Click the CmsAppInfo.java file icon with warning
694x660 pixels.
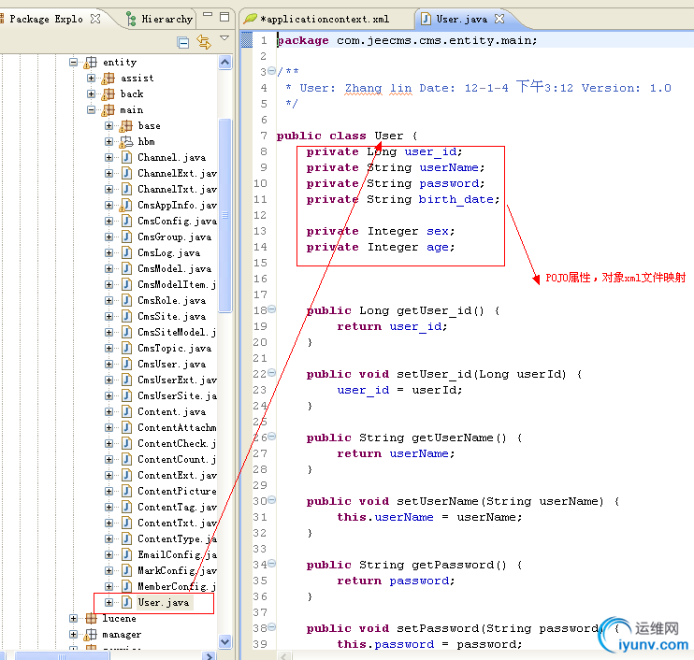pyautogui.click(x=125, y=206)
